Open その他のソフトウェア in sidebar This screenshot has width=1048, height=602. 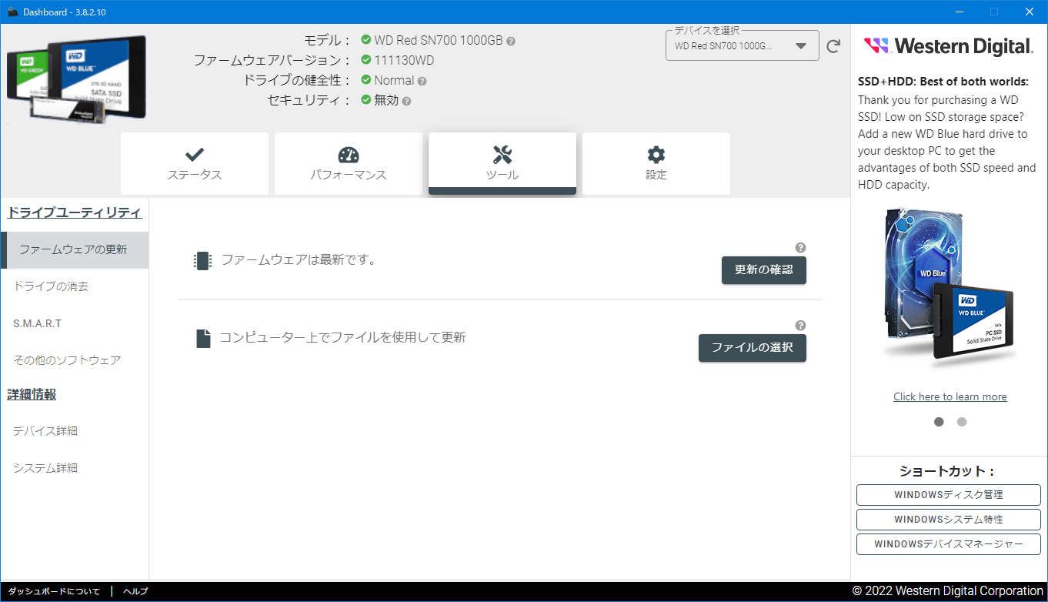(x=75, y=360)
